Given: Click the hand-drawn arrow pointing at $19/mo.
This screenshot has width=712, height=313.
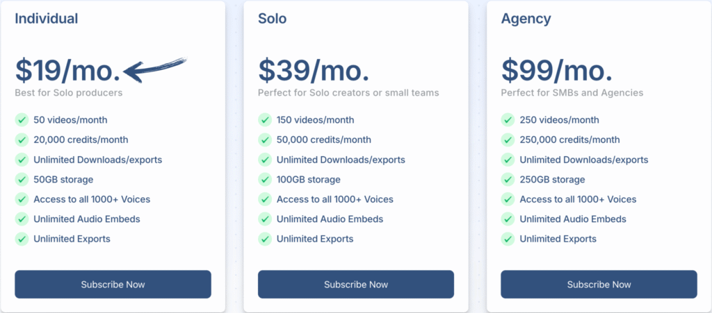Looking at the screenshot, I should click(x=154, y=70).
